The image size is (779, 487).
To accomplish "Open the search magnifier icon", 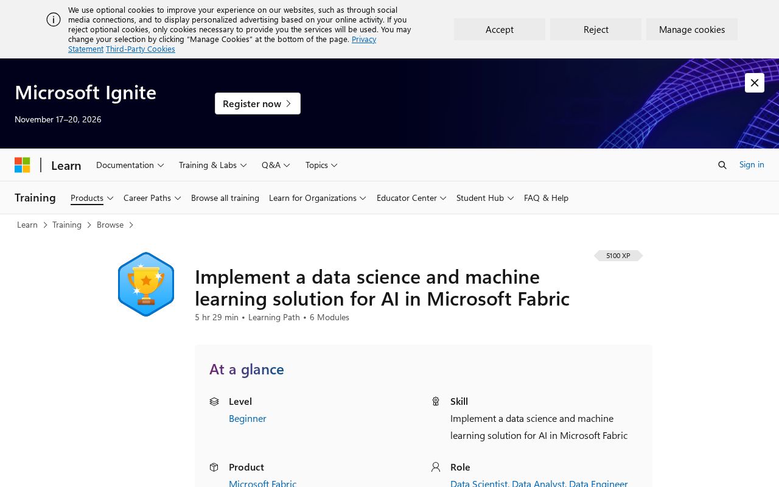I will pyautogui.click(x=722, y=165).
